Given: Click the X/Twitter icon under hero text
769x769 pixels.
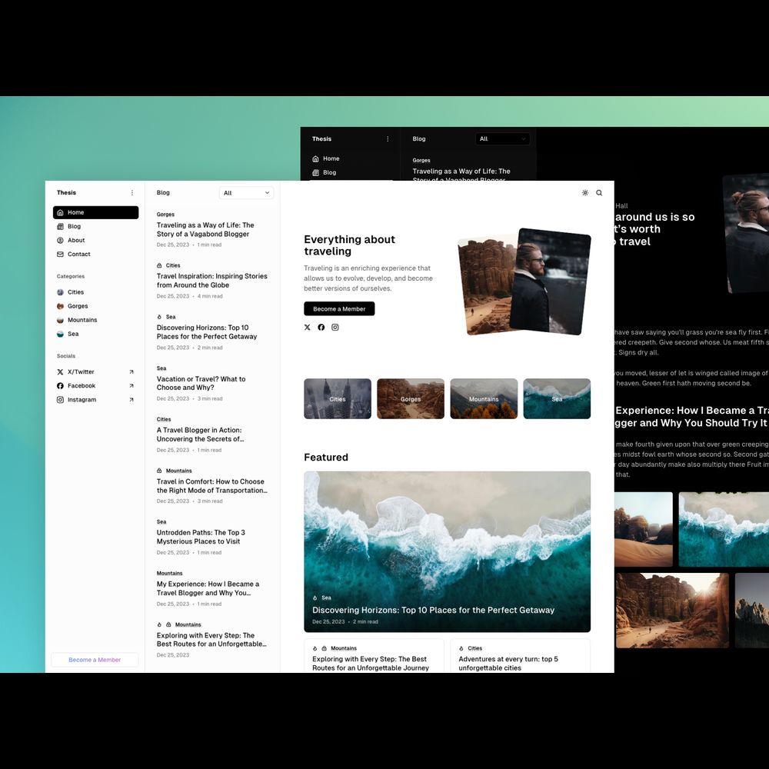Looking at the screenshot, I should [x=308, y=328].
